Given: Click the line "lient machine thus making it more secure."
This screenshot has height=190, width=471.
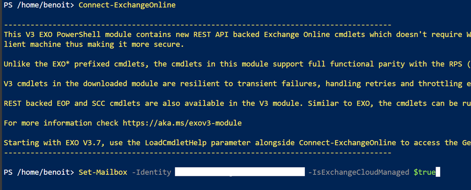Looking at the screenshot, I should click(93, 44).
